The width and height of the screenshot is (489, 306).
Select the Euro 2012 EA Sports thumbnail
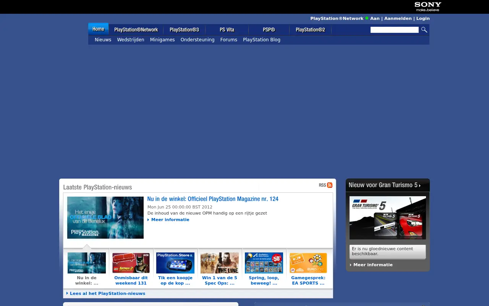coord(308,263)
